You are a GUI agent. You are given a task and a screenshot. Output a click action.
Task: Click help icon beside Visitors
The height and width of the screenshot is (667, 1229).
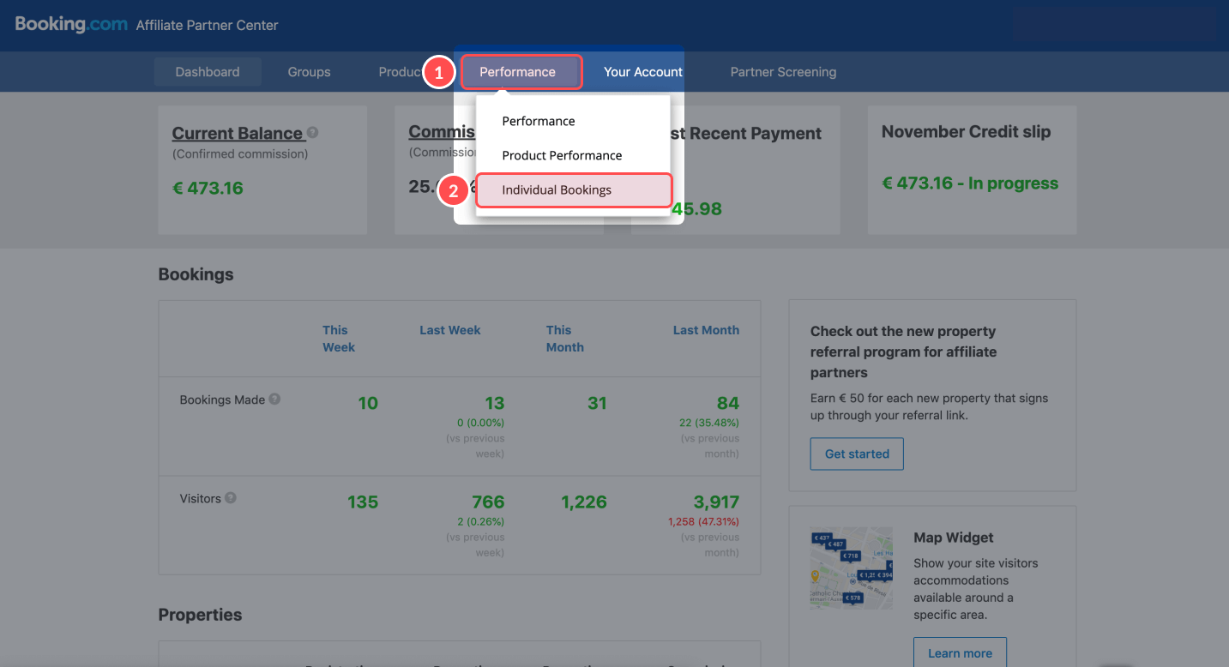tap(231, 498)
